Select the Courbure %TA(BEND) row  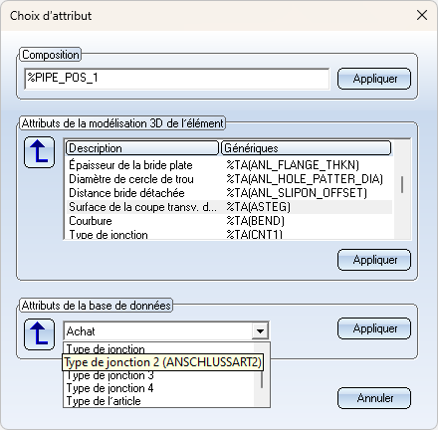tap(229, 221)
